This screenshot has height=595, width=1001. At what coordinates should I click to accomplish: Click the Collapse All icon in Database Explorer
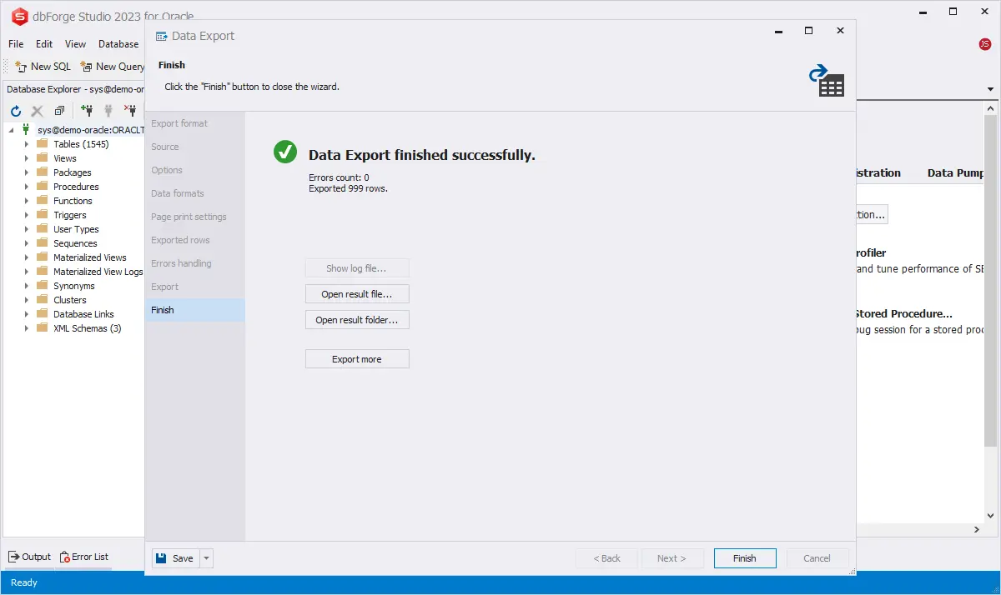[59, 110]
